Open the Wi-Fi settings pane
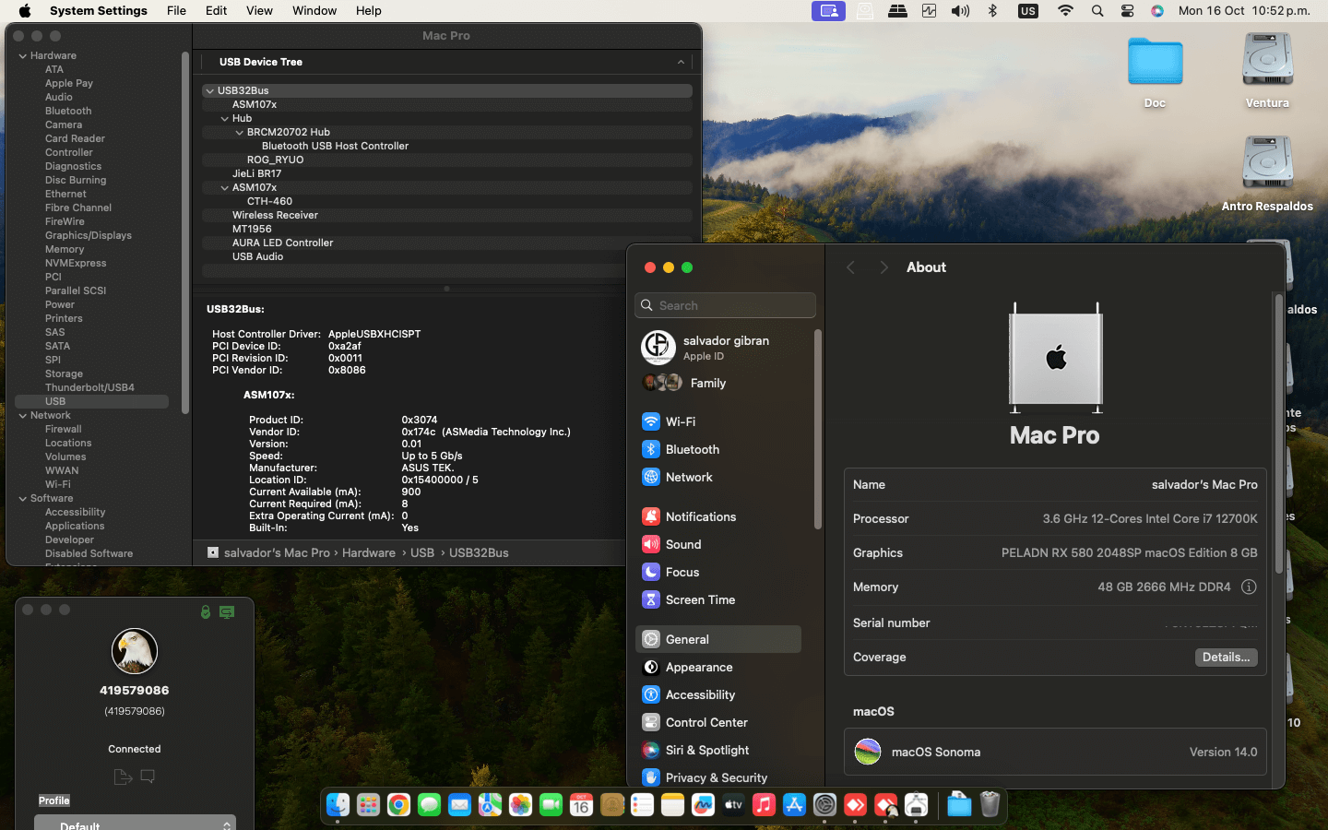 pyautogui.click(x=681, y=421)
